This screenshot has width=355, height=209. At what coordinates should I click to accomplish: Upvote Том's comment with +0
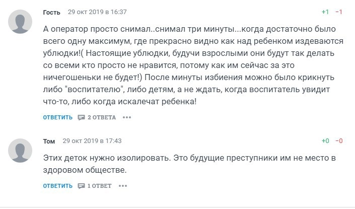(x=325, y=141)
